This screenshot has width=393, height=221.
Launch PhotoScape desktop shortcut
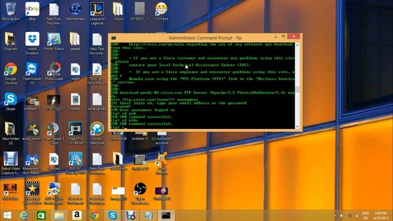[x=54, y=72]
